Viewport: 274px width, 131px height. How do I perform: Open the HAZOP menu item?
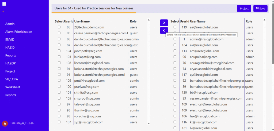point(10,63)
